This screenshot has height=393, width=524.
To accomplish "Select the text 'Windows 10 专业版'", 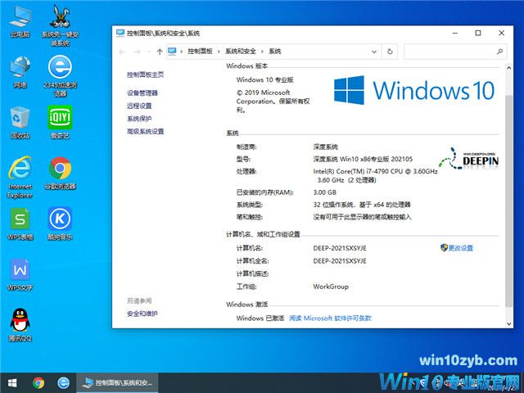I will (265, 80).
